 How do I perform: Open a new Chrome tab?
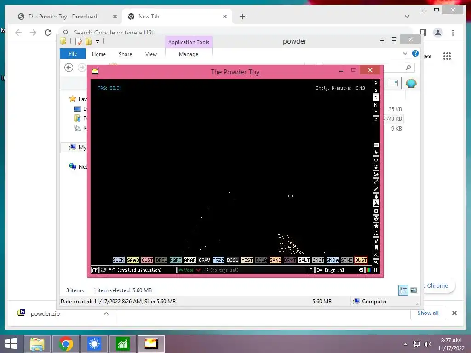click(242, 17)
